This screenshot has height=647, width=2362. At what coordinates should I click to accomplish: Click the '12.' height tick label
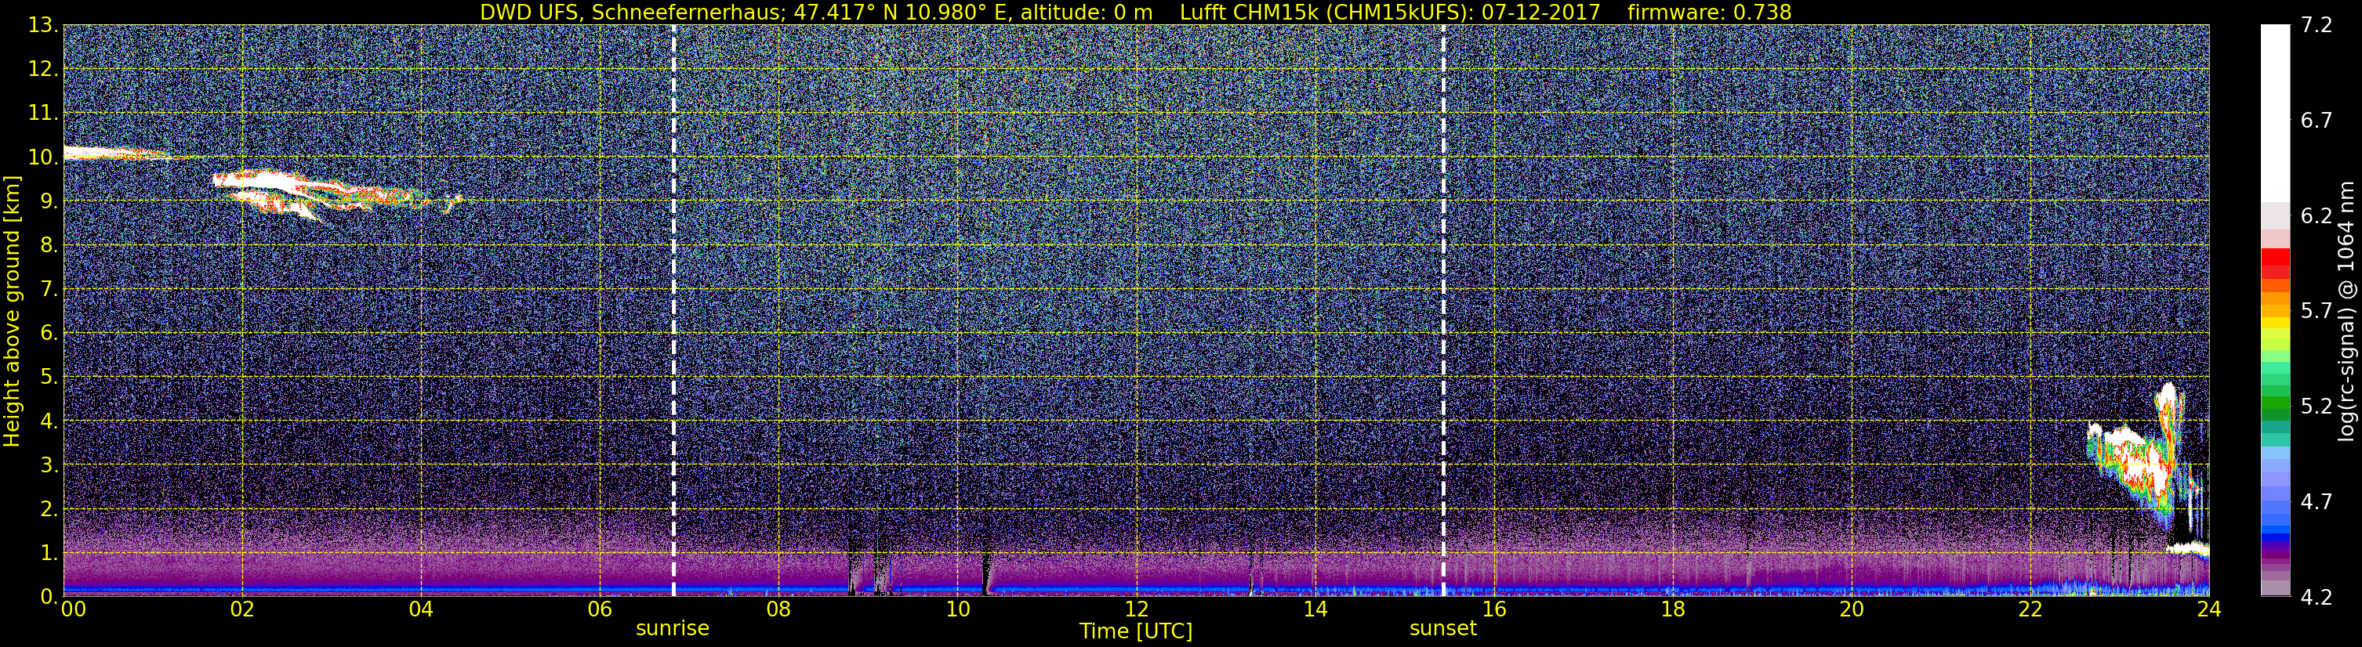42,70
